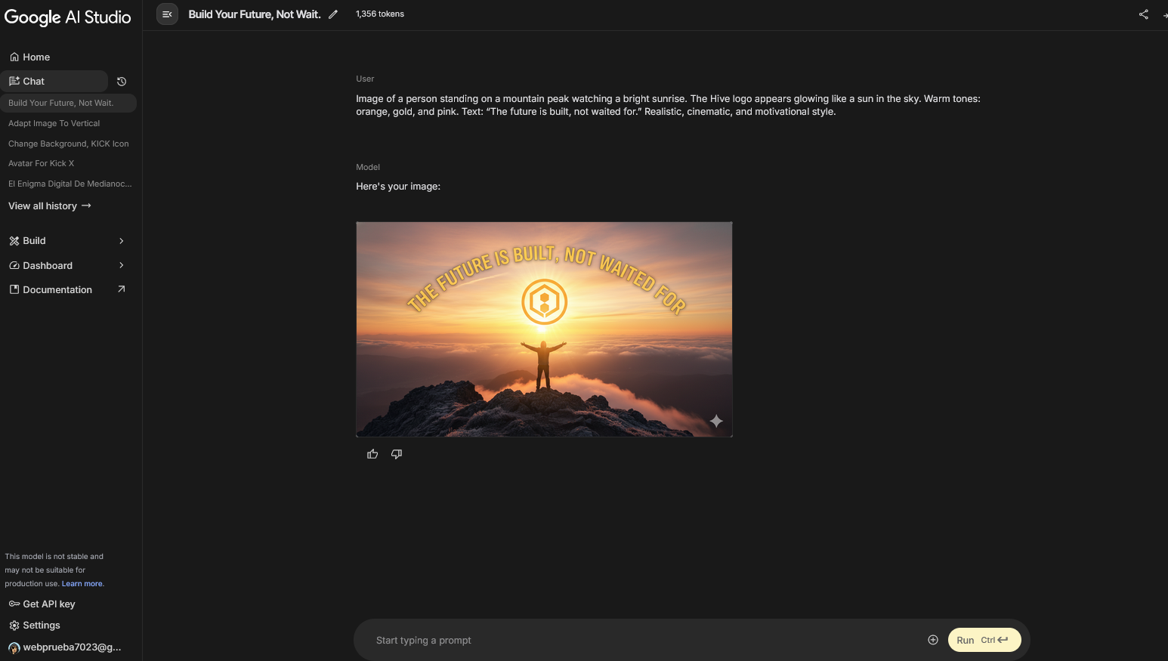Image resolution: width=1168 pixels, height=661 pixels.
Task: Click the 'User' role label
Action: (365, 79)
